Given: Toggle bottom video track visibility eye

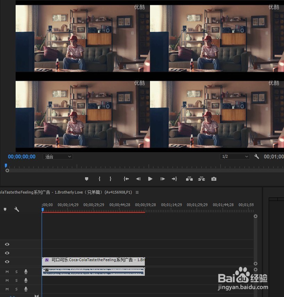Looking at the screenshot, I should (x=7, y=262).
